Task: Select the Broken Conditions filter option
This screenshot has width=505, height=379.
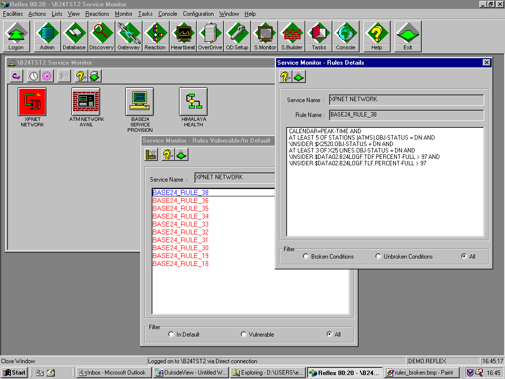Action: pyautogui.click(x=306, y=257)
